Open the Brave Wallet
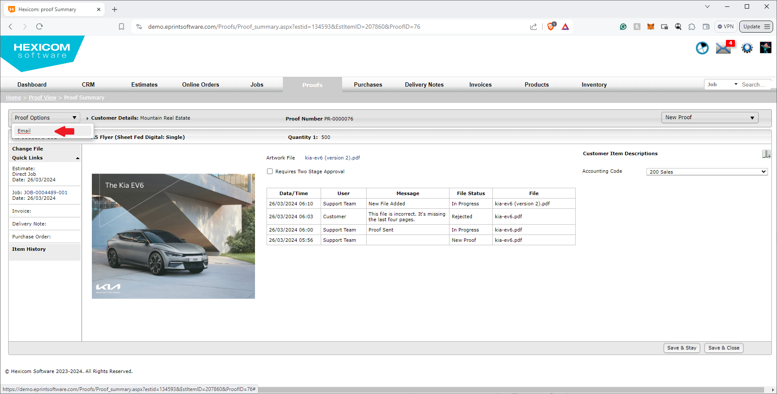This screenshot has width=777, height=394. (x=706, y=27)
